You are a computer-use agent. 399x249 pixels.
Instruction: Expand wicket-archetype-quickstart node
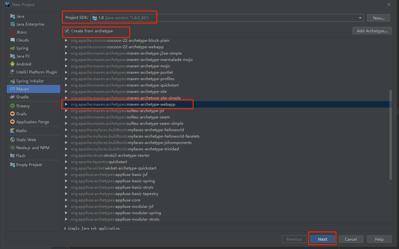pos(66,168)
